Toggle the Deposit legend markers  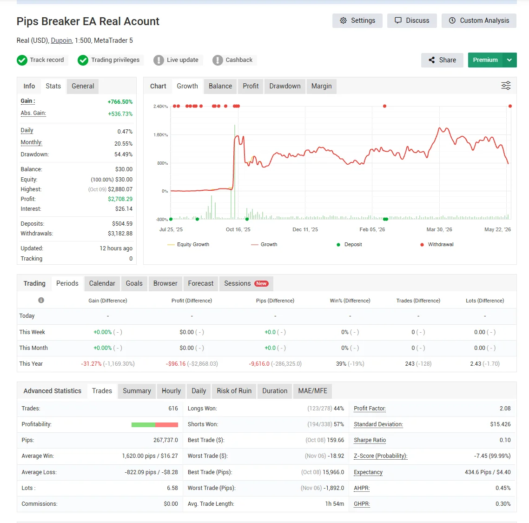click(x=349, y=244)
